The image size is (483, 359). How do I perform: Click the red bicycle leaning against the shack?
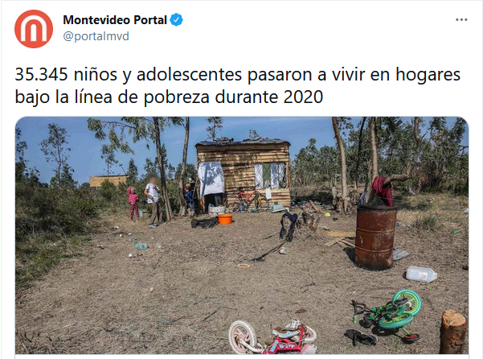(x=246, y=199)
